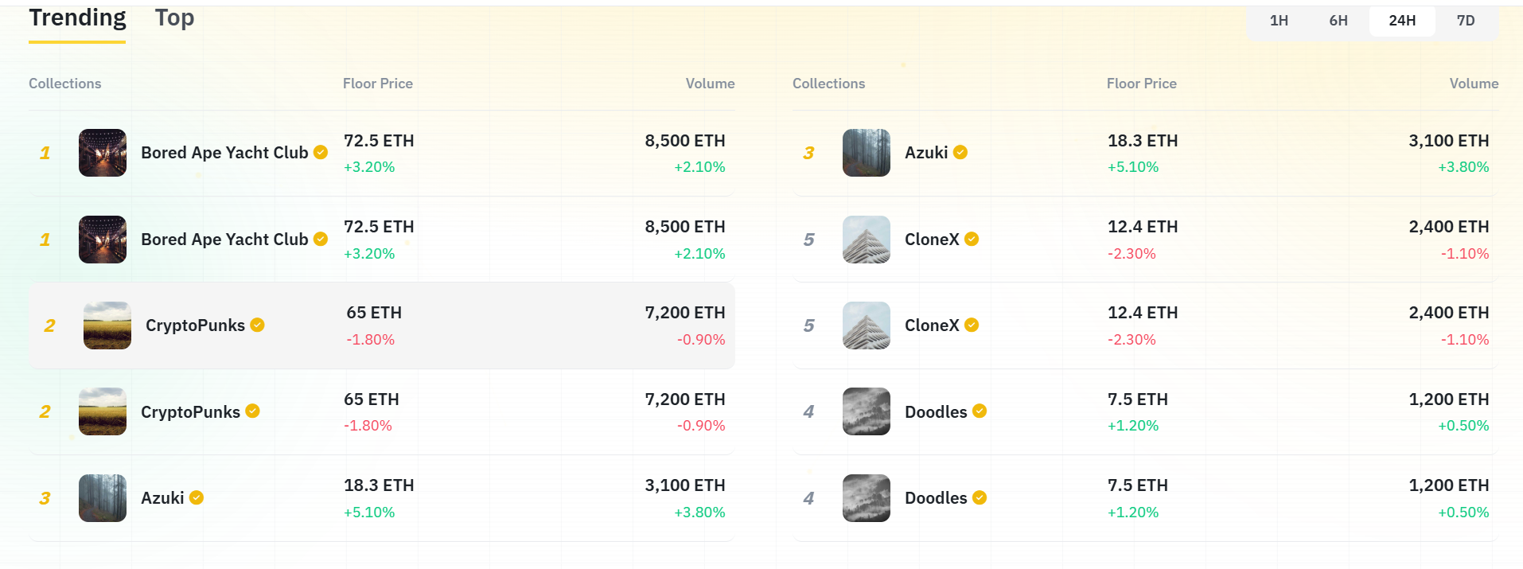The image size is (1523, 569).
Task: Click the verified badge of Azuki below CryptoPunks
Action: pyautogui.click(x=197, y=497)
